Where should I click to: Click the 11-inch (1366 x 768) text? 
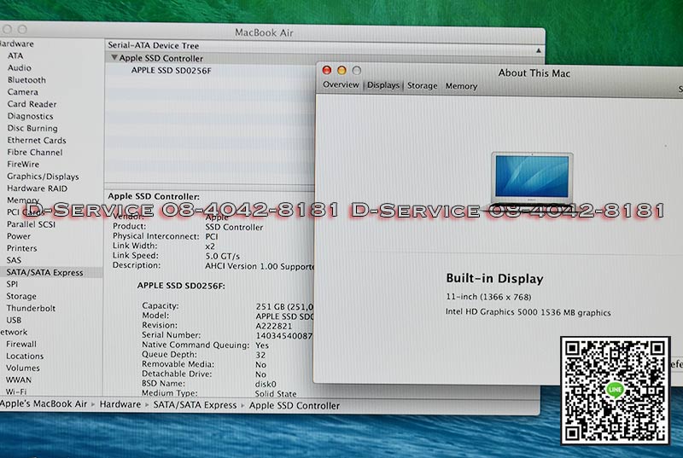click(x=488, y=297)
